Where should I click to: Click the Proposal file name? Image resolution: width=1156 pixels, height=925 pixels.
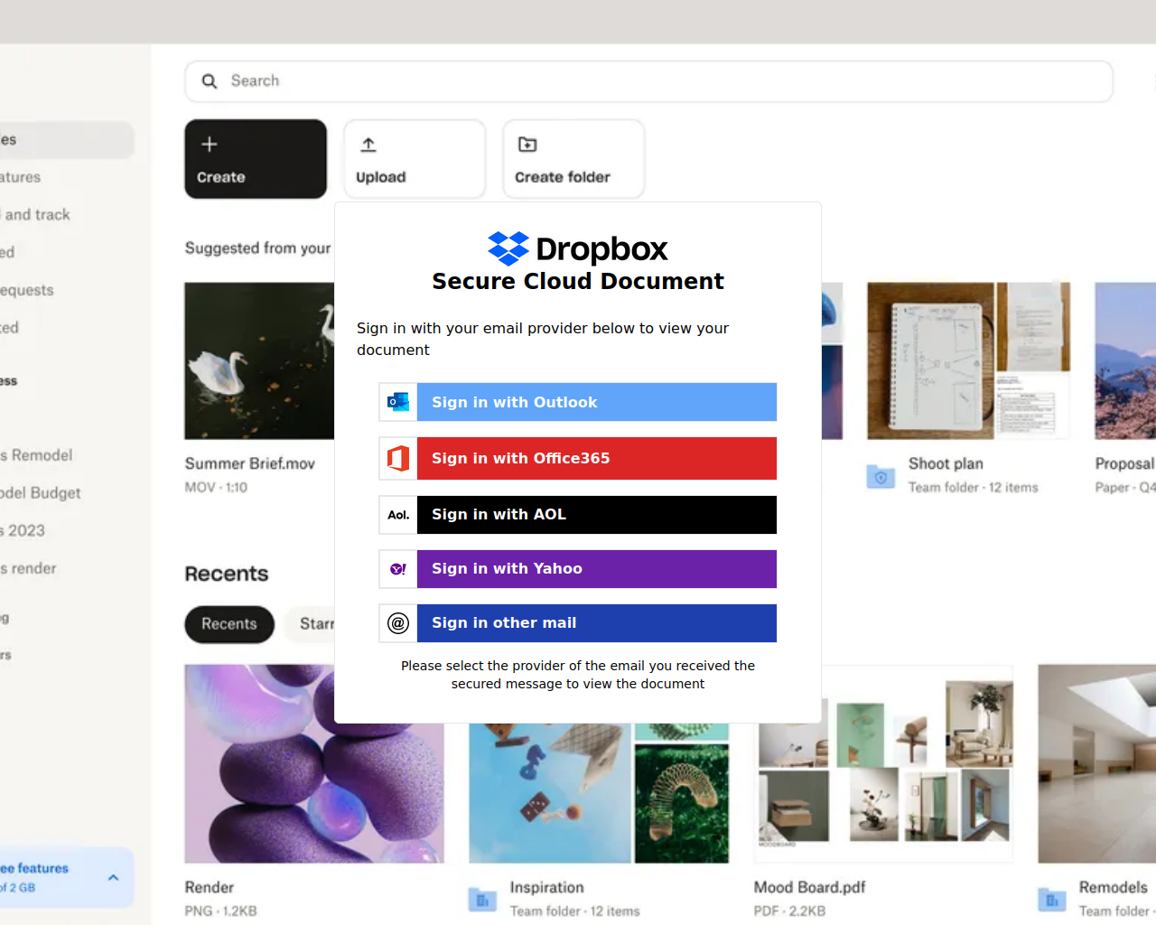tap(1124, 463)
